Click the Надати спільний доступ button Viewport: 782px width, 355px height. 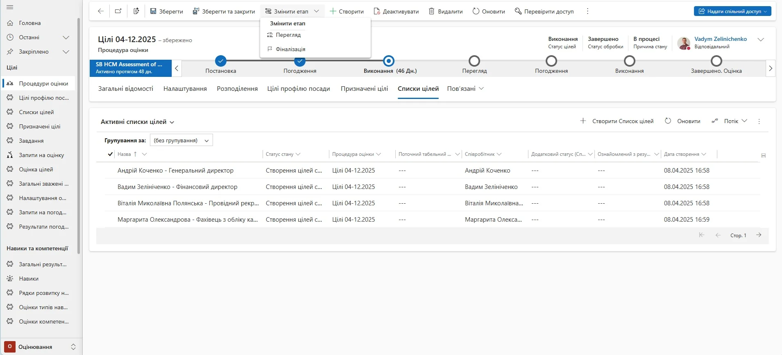pos(732,11)
